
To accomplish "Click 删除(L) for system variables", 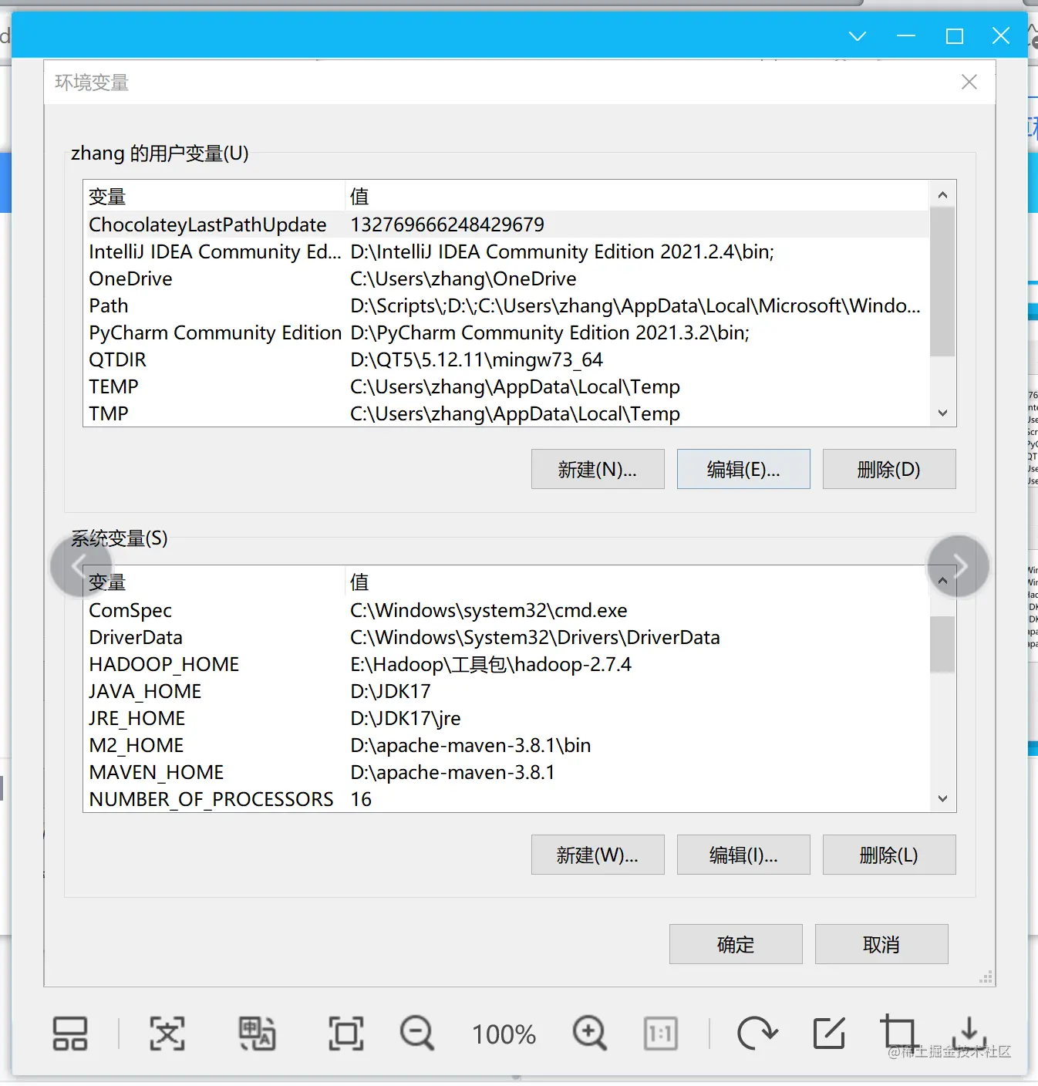I will (x=889, y=855).
